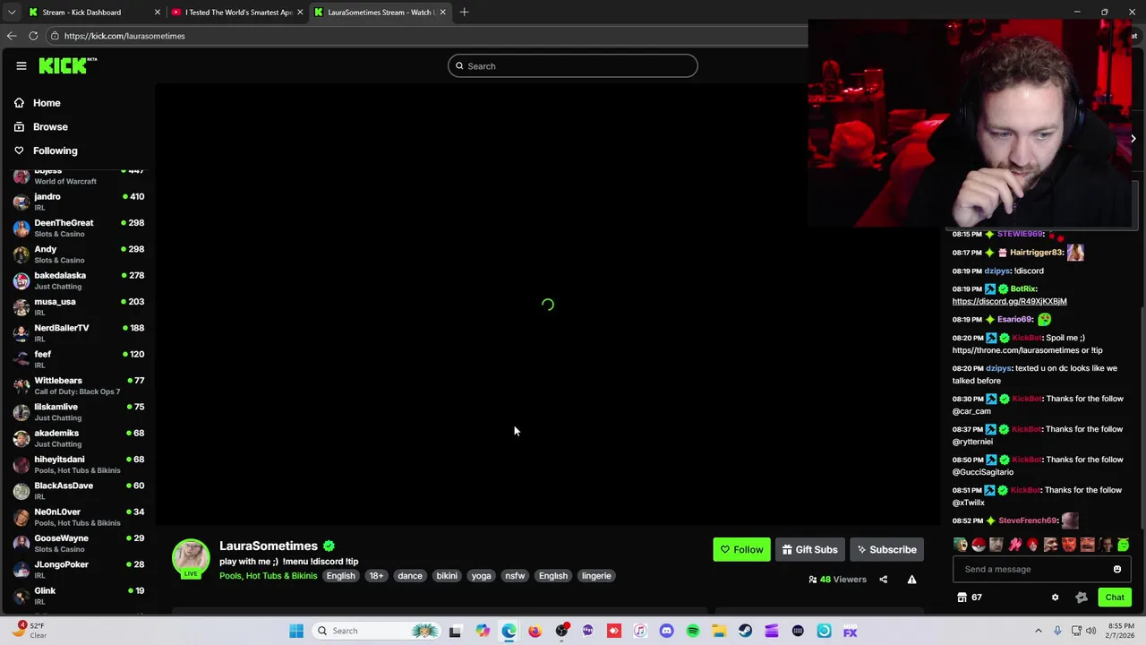
Task: Select the bikini tag
Action: (447, 576)
